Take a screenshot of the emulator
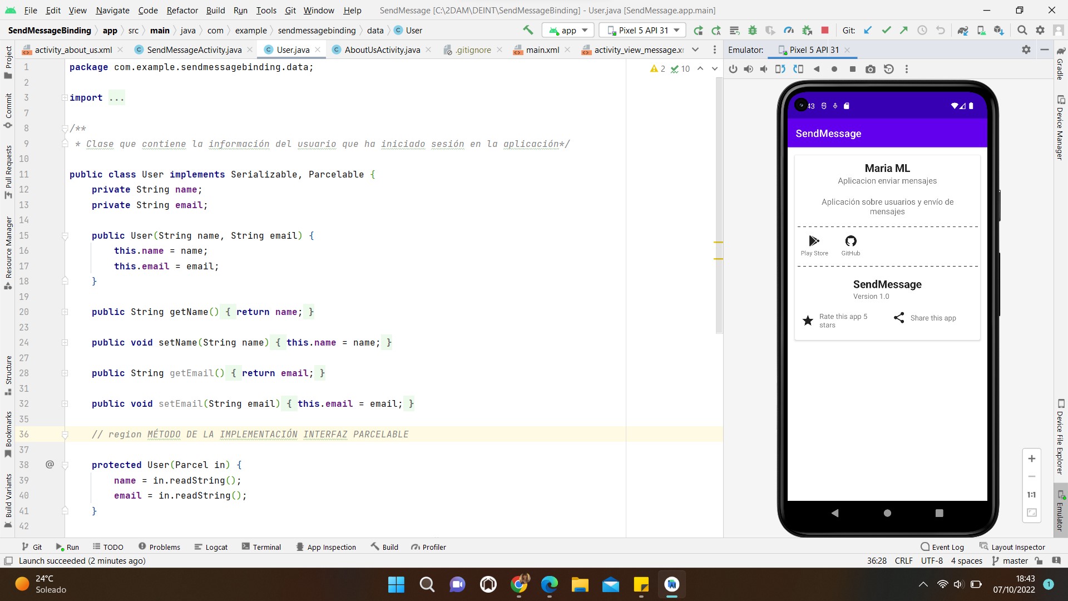This screenshot has height=601, width=1068. coord(871,69)
